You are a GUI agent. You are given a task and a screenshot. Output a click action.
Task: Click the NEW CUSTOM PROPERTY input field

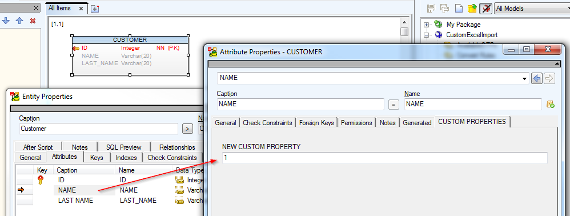pyautogui.click(x=384, y=158)
